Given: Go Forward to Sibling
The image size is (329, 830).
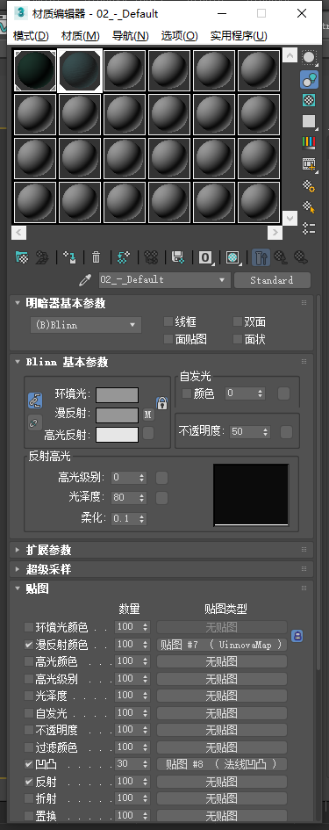Looking at the screenshot, I should tap(301, 257).
